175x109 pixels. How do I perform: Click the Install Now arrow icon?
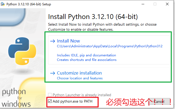tap(53, 41)
